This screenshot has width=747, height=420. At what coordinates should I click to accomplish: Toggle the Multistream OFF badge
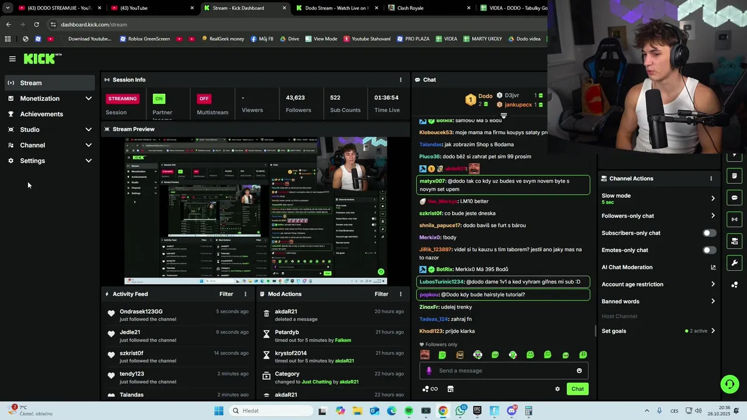coord(204,99)
